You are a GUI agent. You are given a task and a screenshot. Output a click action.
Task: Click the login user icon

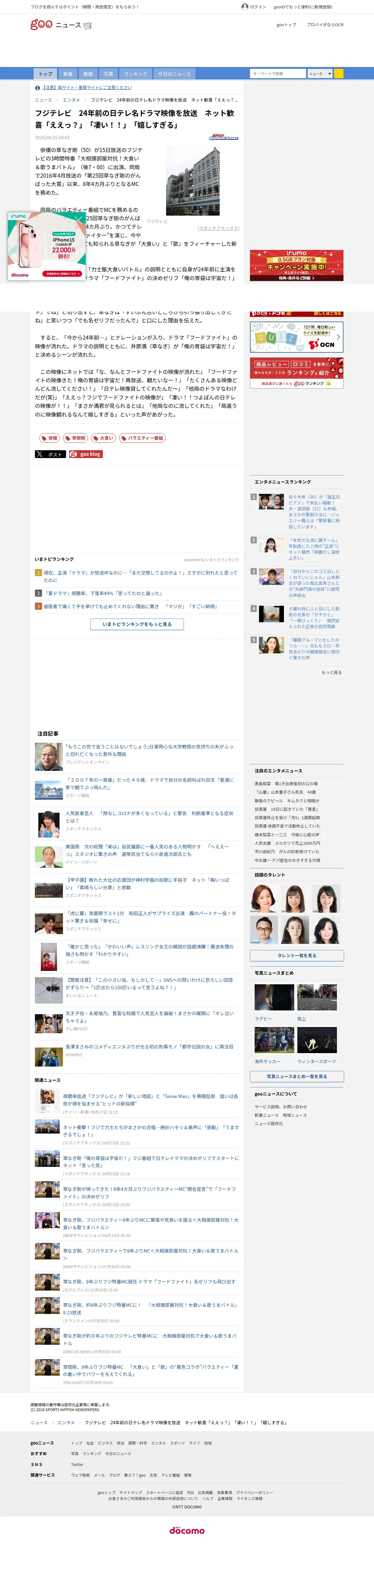click(x=245, y=7)
